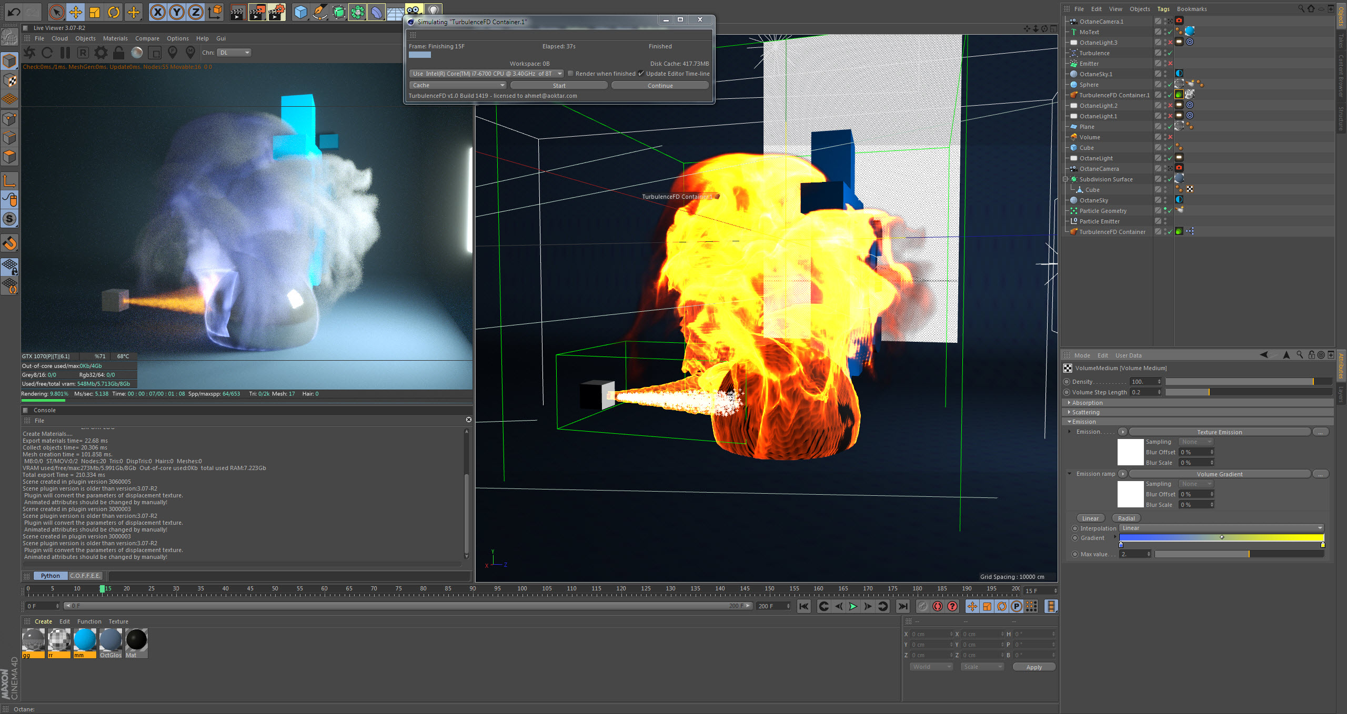Pause rendering in Live Viewer
This screenshot has height=714, width=1347.
pos(65,53)
